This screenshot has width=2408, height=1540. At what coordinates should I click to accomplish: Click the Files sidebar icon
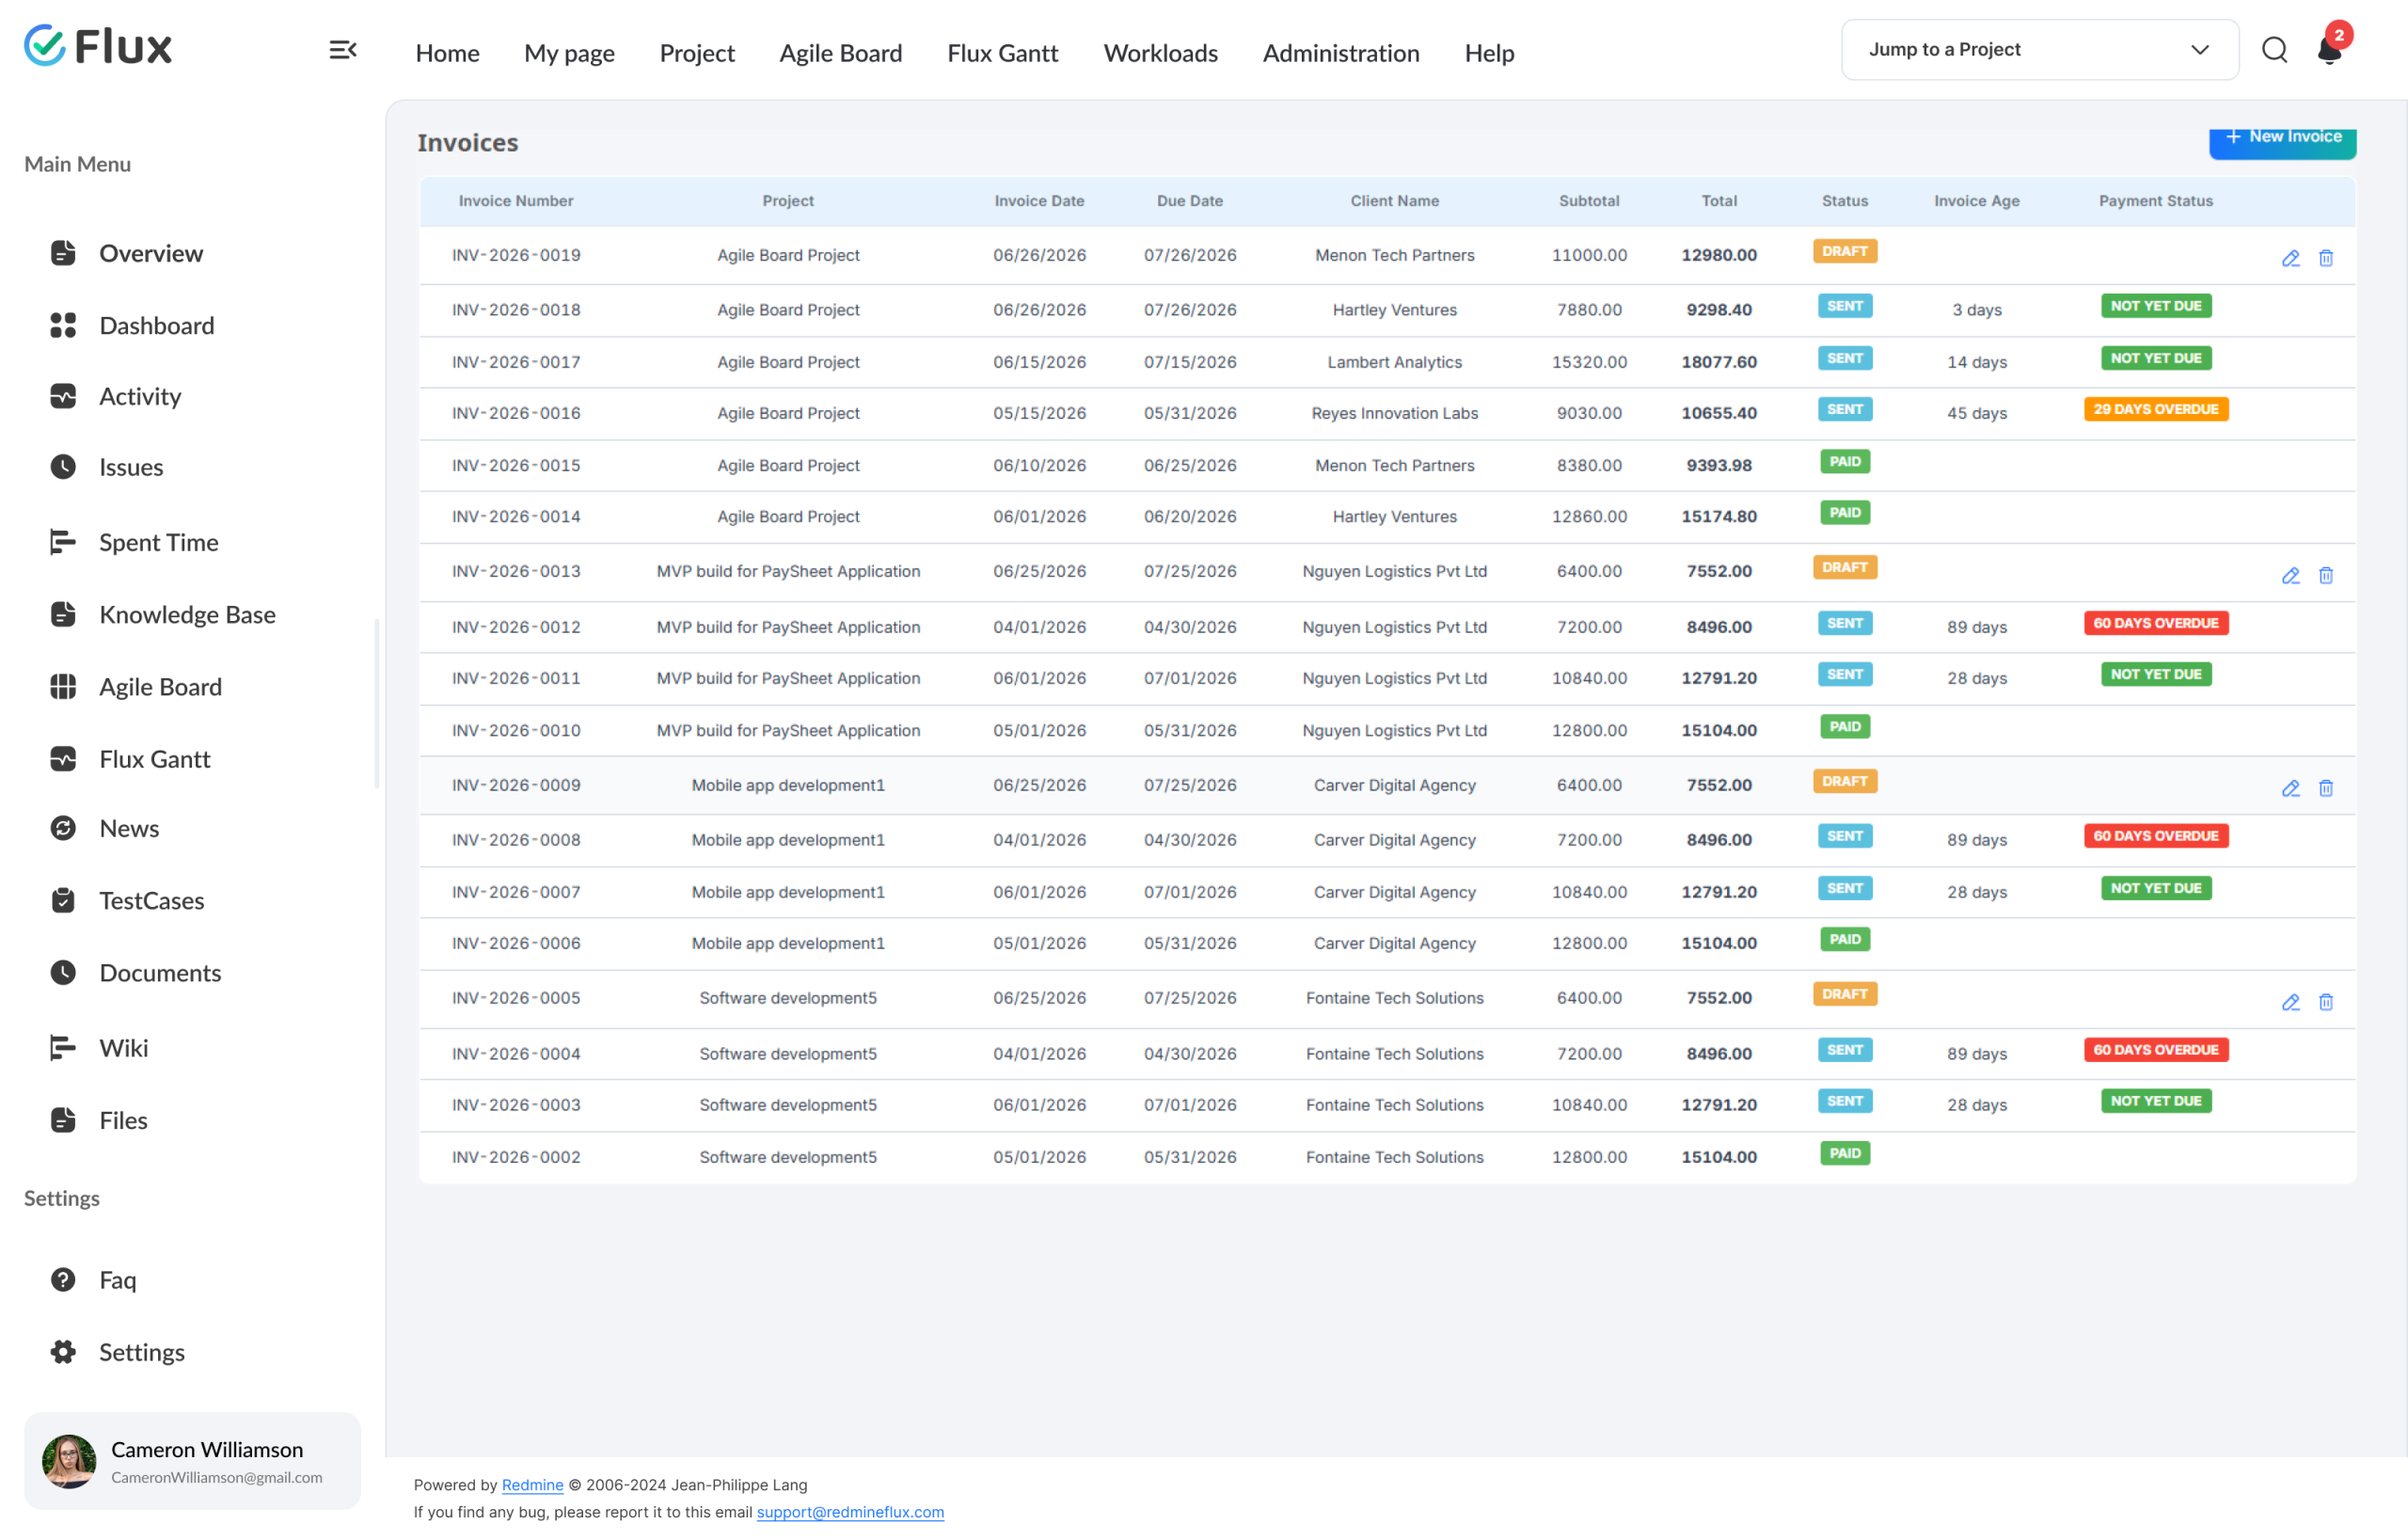pos(63,1120)
